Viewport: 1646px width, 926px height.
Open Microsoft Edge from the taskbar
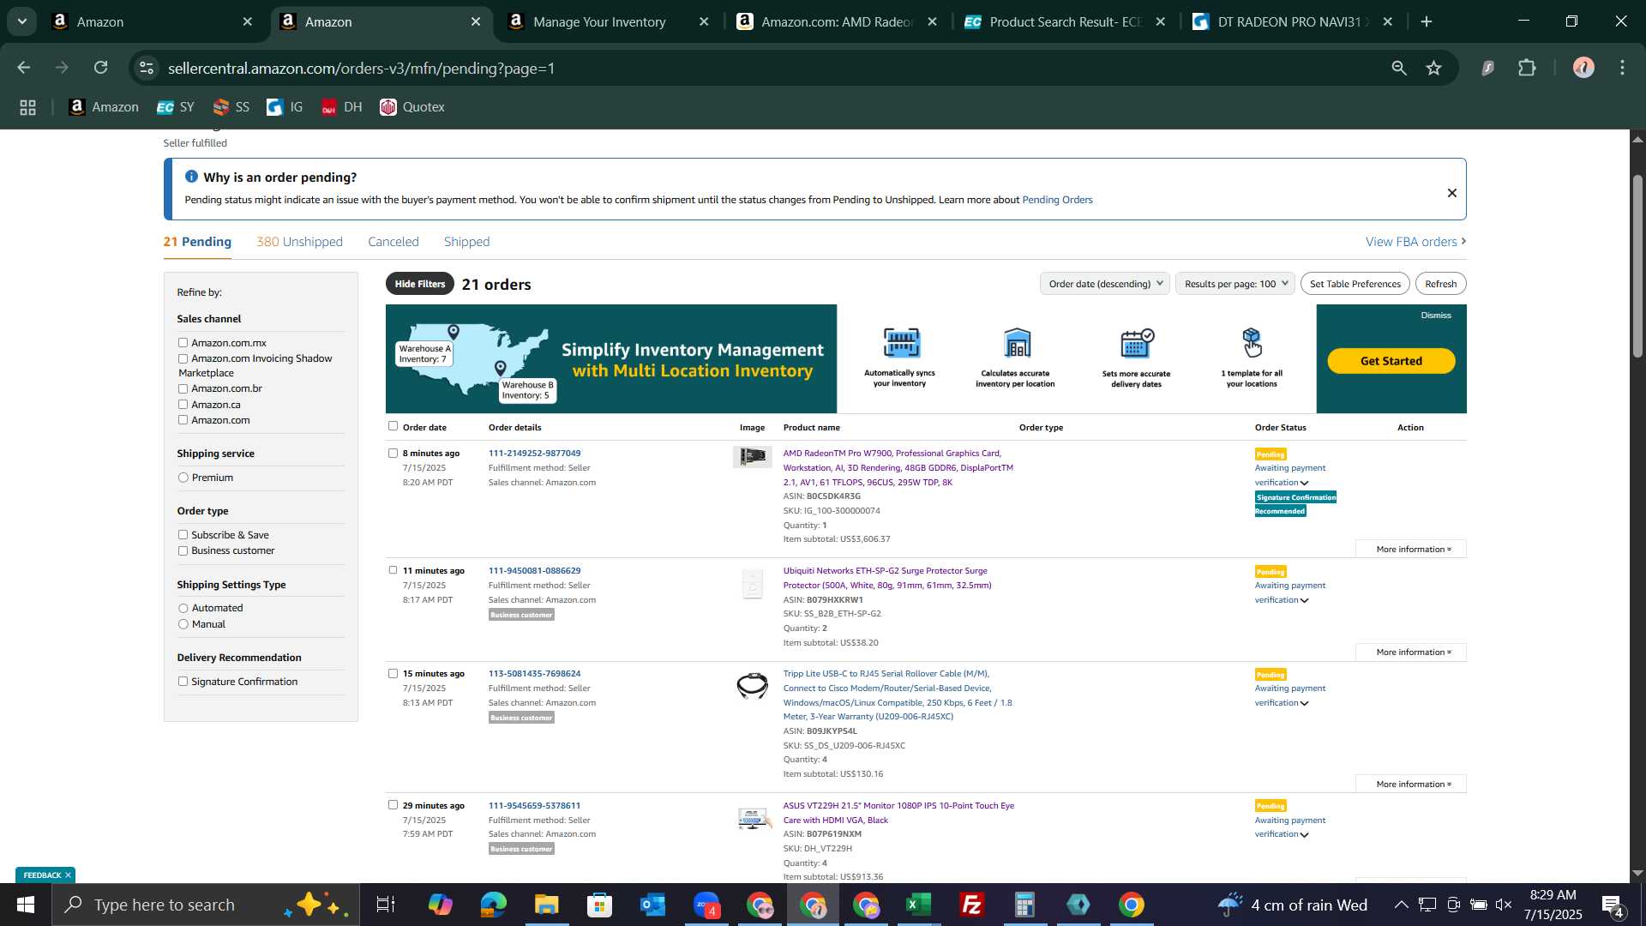493,905
